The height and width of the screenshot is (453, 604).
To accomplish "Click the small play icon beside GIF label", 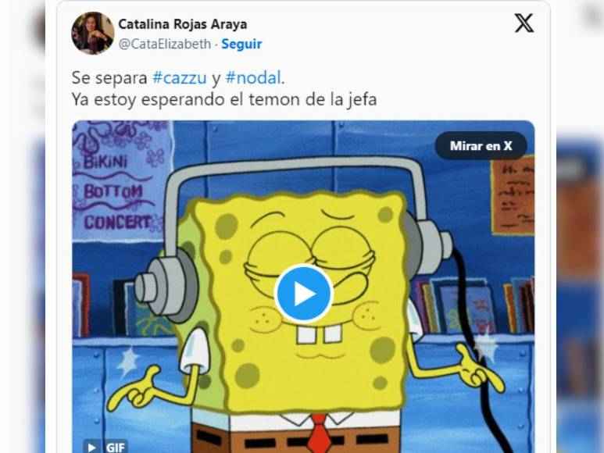I will (x=91, y=447).
